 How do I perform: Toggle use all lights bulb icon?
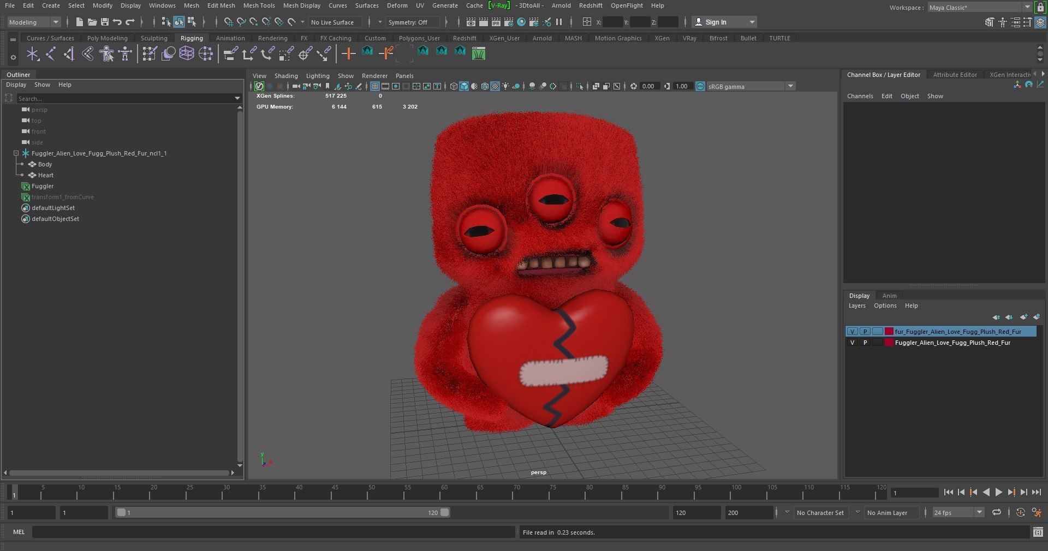(505, 86)
